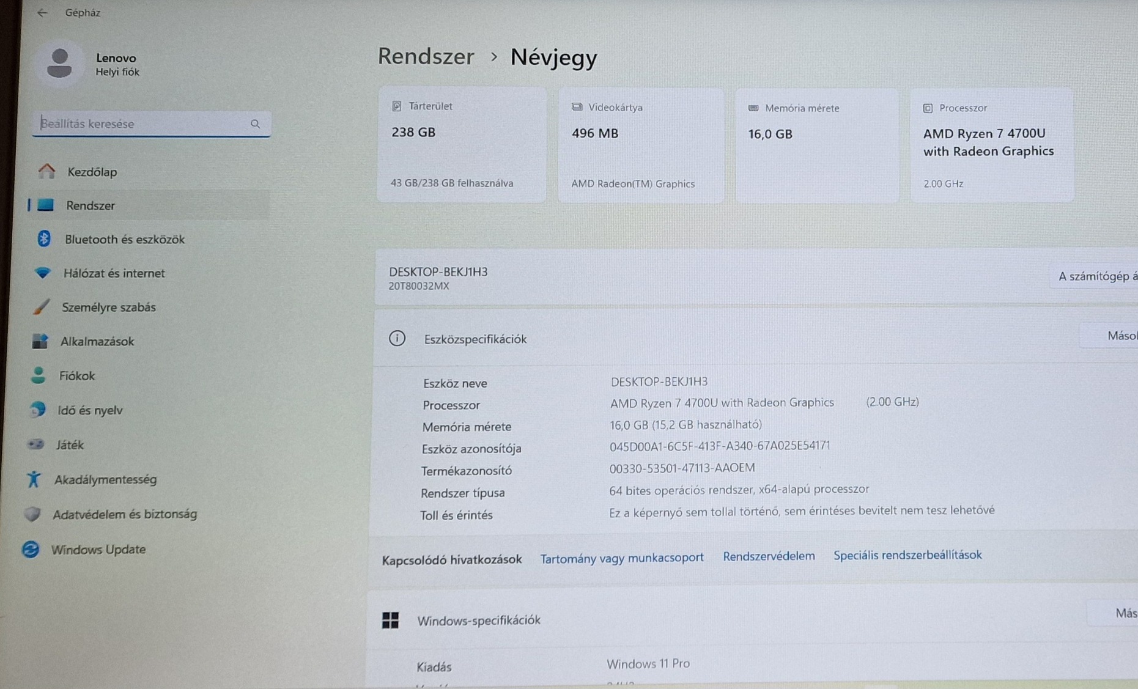1138x689 pixels.
Task: Click the Videokártya display icon
Action: [x=577, y=107]
